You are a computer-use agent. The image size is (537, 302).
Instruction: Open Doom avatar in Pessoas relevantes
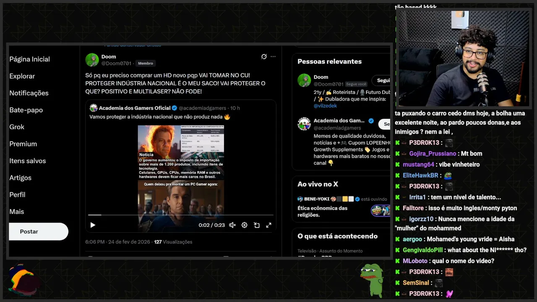pyautogui.click(x=304, y=80)
